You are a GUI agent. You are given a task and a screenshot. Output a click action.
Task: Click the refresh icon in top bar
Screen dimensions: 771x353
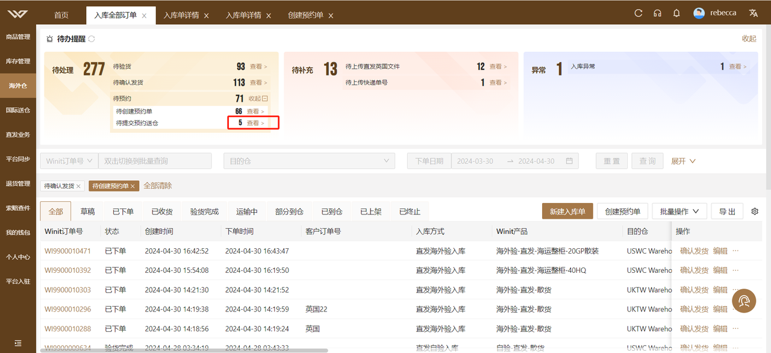pyautogui.click(x=638, y=13)
